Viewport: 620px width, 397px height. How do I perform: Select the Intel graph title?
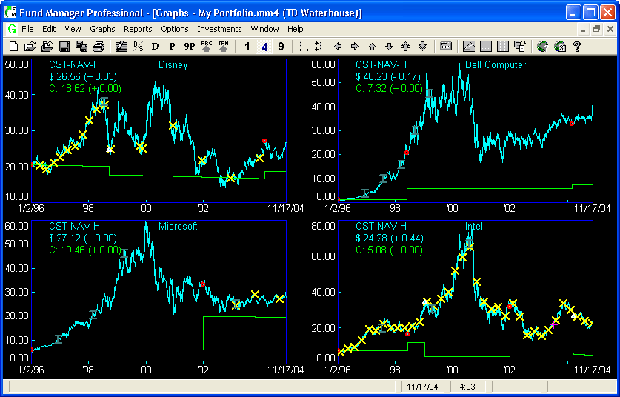[474, 227]
